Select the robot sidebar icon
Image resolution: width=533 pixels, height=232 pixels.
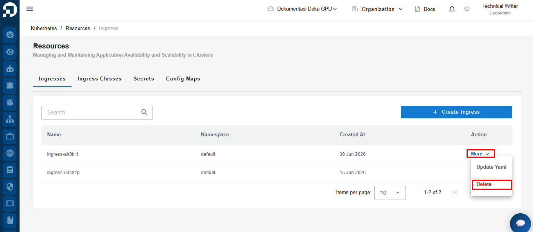(10, 69)
